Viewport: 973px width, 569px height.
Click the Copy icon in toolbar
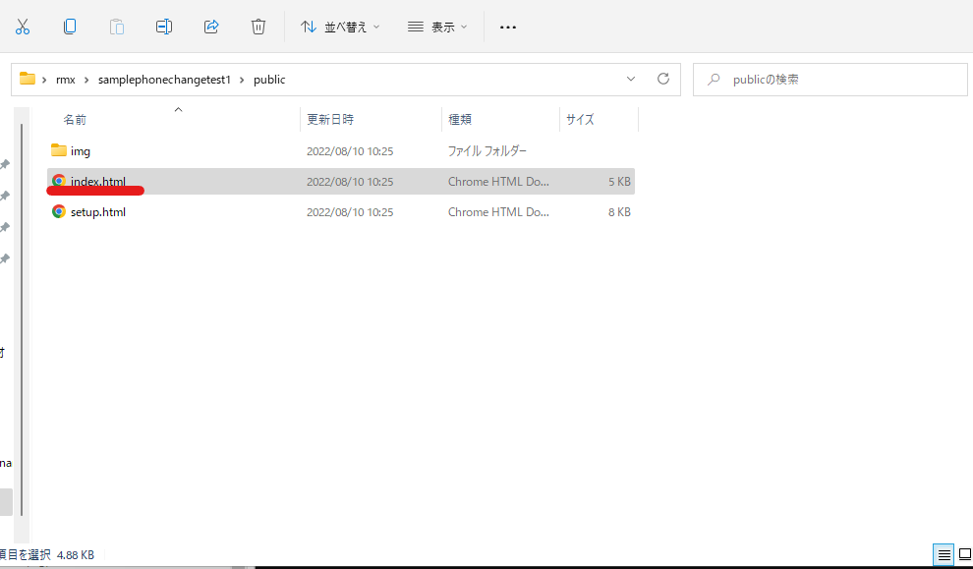(70, 27)
